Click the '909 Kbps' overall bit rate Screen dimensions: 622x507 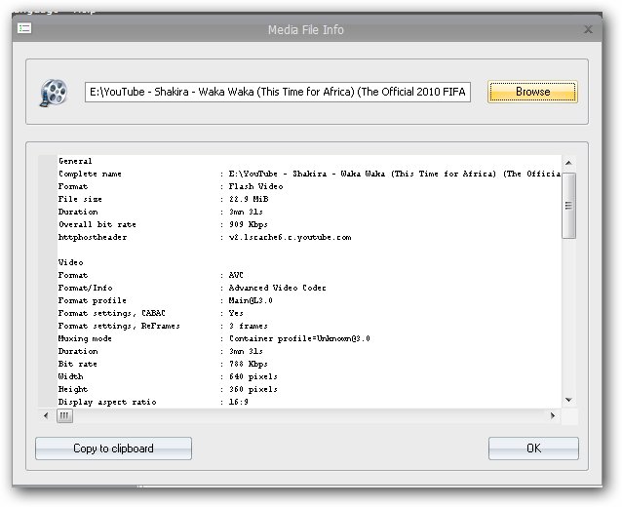coord(249,224)
